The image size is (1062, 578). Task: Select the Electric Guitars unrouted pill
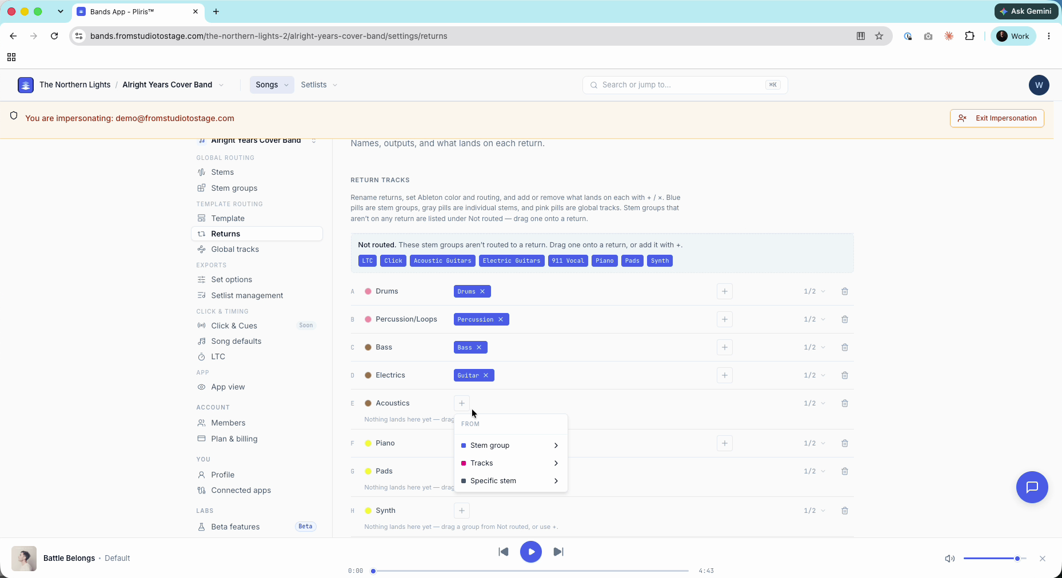tap(512, 261)
